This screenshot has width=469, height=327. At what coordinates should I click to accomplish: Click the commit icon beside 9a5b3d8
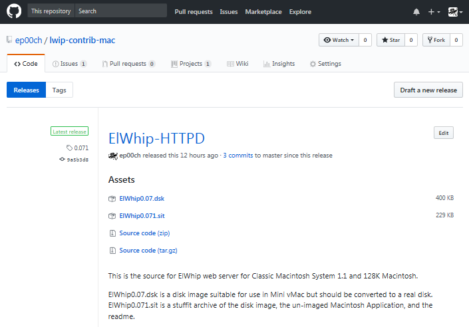tap(62, 160)
